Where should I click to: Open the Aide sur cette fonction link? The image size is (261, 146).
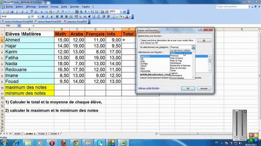(149, 88)
